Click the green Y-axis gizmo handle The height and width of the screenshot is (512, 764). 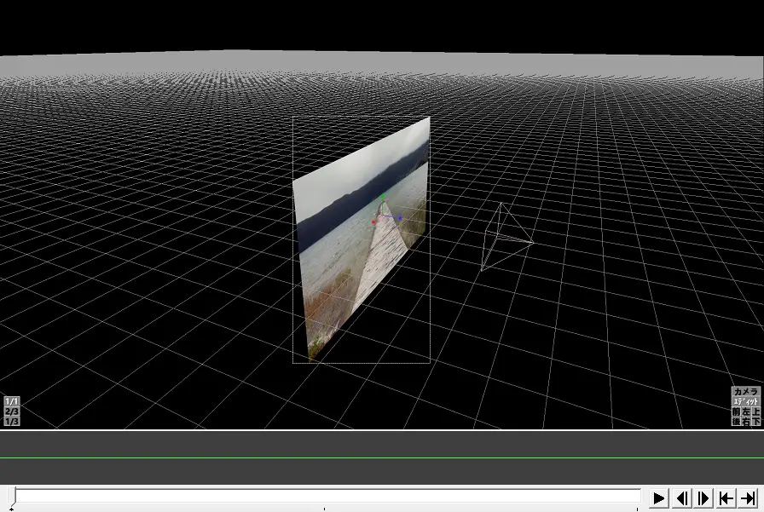(384, 198)
